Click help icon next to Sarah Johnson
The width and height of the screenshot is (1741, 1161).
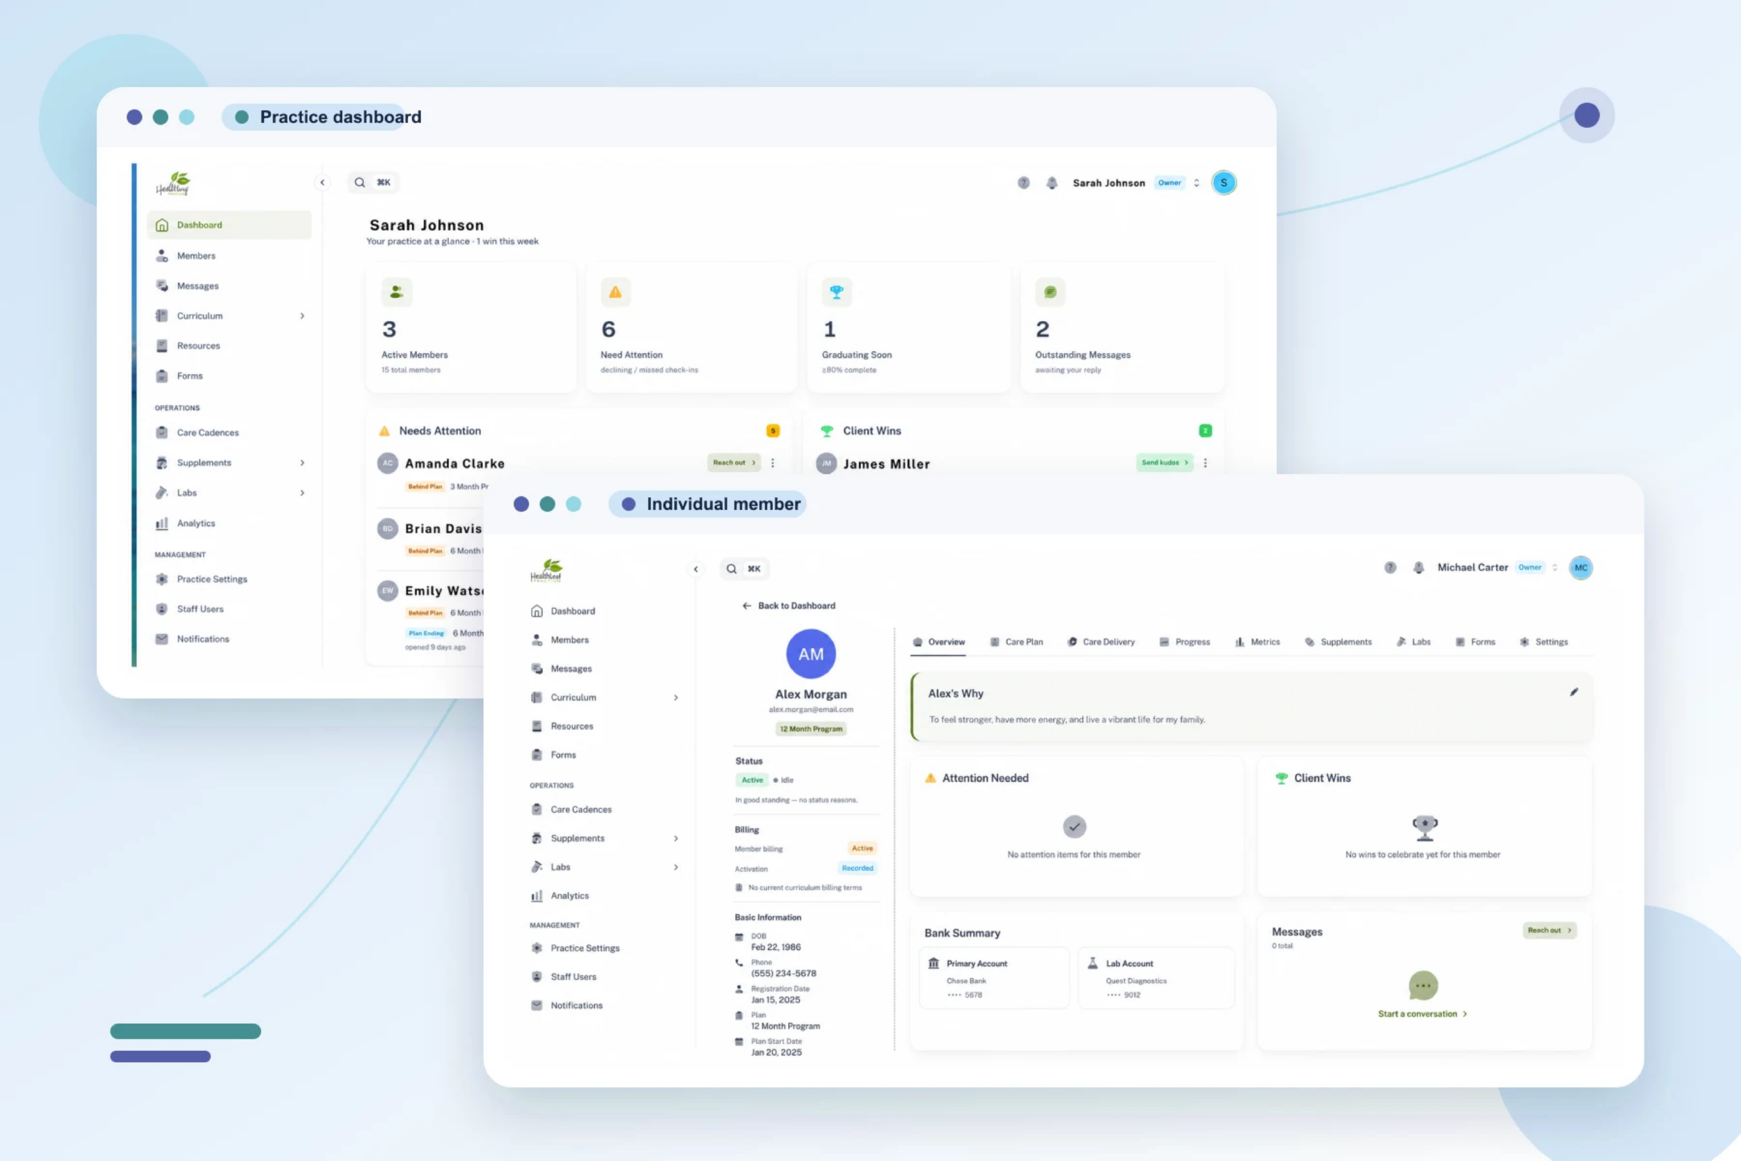[1023, 183]
